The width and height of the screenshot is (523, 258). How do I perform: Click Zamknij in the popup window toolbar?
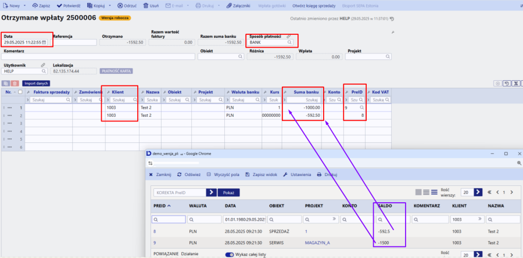tap(160, 174)
